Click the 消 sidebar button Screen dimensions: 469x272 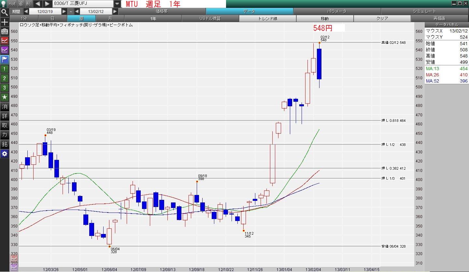pyautogui.click(x=5, y=107)
